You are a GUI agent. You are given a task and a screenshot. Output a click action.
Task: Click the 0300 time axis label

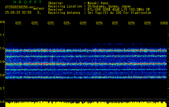click(164, 23)
